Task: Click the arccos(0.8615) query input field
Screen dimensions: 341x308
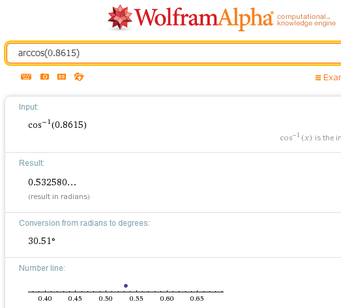Action: coord(174,53)
